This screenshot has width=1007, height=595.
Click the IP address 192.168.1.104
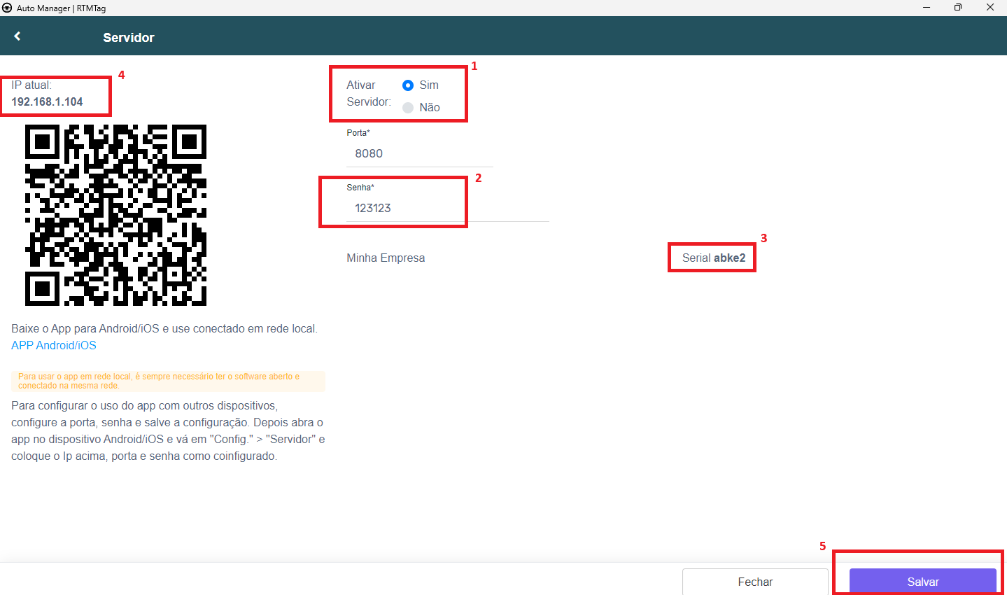click(47, 101)
